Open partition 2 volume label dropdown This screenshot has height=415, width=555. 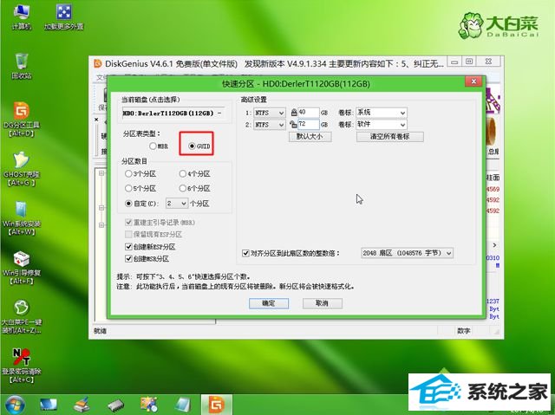pyautogui.click(x=382, y=125)
